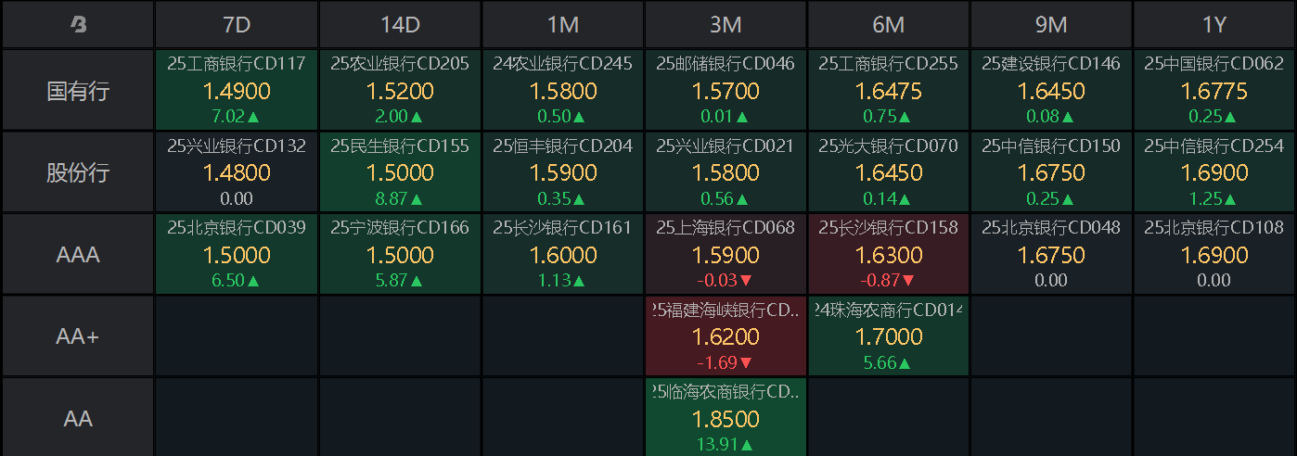1297x456 pixels.
Task: Click the logo icon in the header corner
Action: pos(78,25)
